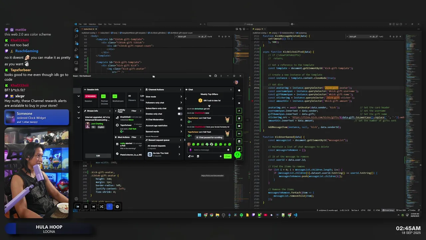Open the Edit menu in VS Code

[85, 24]
